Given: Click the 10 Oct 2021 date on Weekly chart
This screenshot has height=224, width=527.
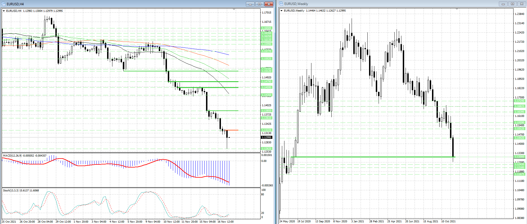Looking at the screenshot, I should [x=448, y=221].
